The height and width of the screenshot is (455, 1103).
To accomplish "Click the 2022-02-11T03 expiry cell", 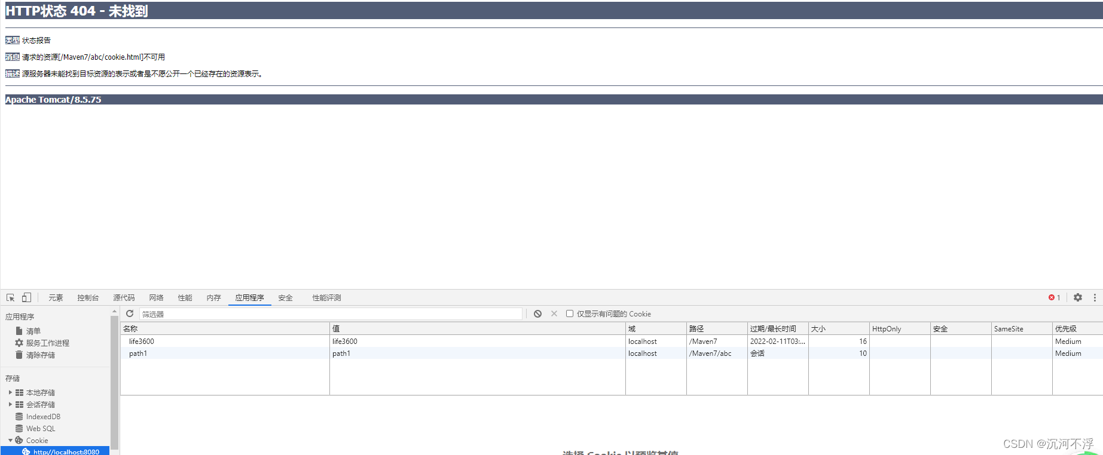I will click(x=778, y=341).
